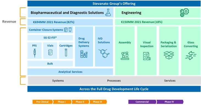Click the Glass Converting arrows icon

(x=191, y=55)
